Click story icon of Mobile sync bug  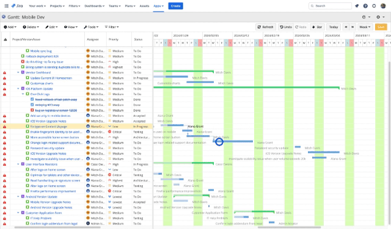27,51
